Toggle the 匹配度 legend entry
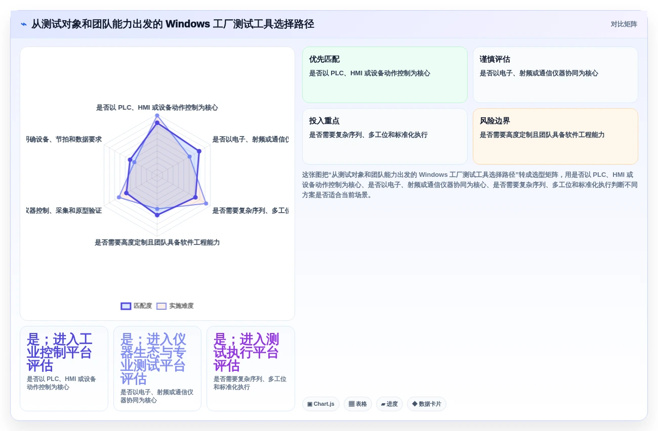658x431 pixels. pos(136,306)
